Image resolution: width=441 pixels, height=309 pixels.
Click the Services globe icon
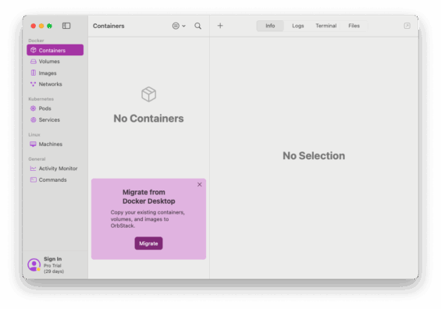tap(34, 119)
